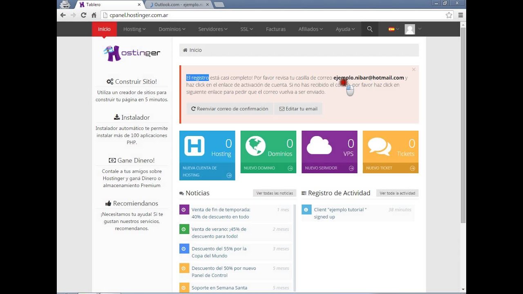Open Chrome hamburger menu
The image size is (523, 294).
tap(460, 15)
